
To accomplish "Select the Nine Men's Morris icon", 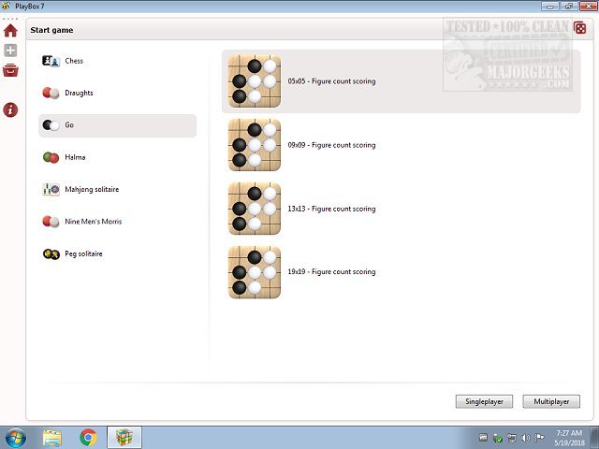I will click(51, 222).
